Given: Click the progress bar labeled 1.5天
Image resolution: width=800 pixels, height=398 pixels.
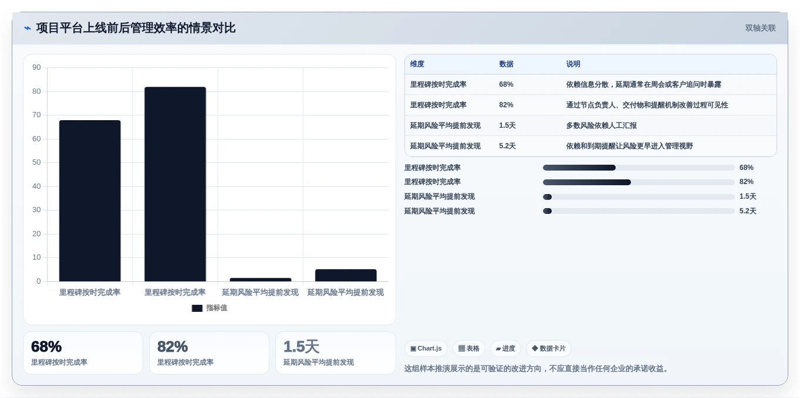Looking at the screenshot, I should pyautogui.click(x=639, y=197).
